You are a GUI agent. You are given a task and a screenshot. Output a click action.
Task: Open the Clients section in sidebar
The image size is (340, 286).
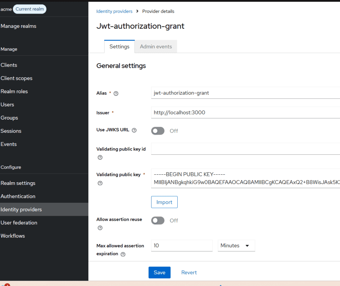[x=9, y=65]
